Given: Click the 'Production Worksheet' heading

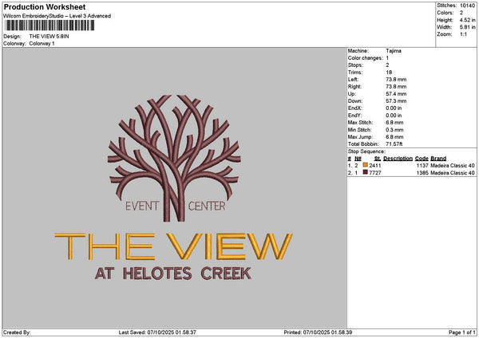Looking at the screenshot, I should [x=45, y=6].
